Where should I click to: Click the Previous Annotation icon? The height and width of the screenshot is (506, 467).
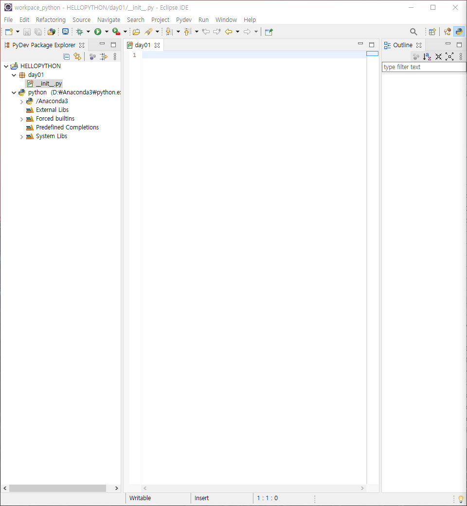tap(187, 32)
